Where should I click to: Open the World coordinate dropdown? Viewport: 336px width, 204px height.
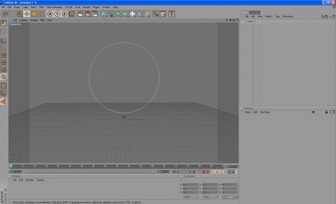click(x=190, y=197)
